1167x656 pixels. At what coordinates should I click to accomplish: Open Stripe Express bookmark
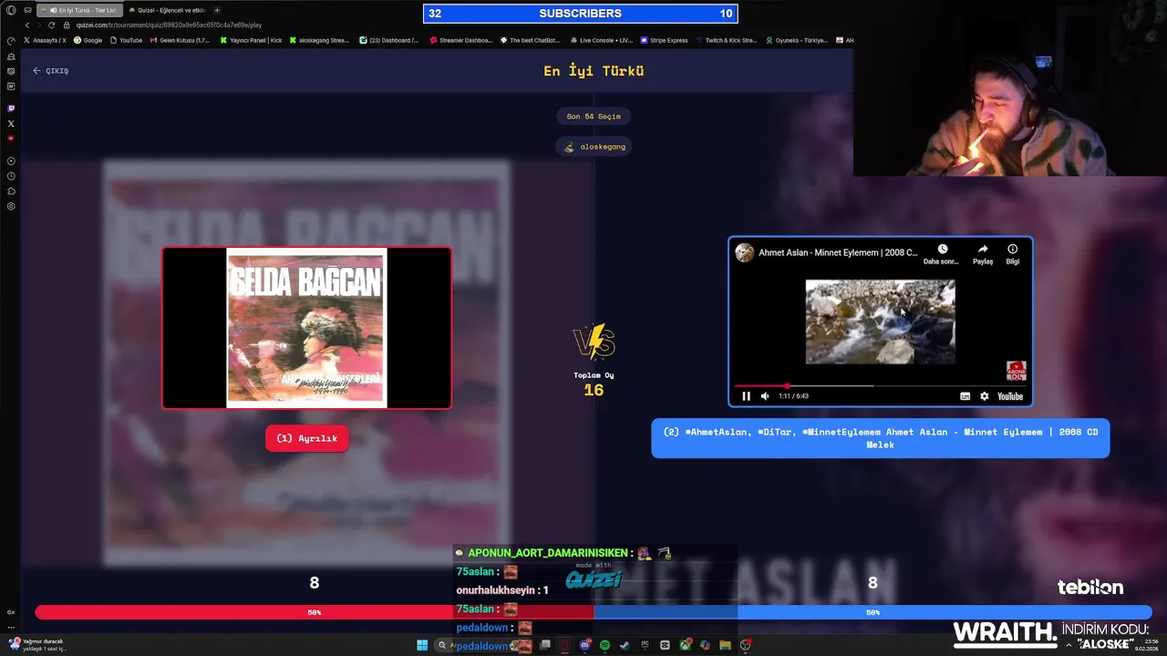coord(665,40)
